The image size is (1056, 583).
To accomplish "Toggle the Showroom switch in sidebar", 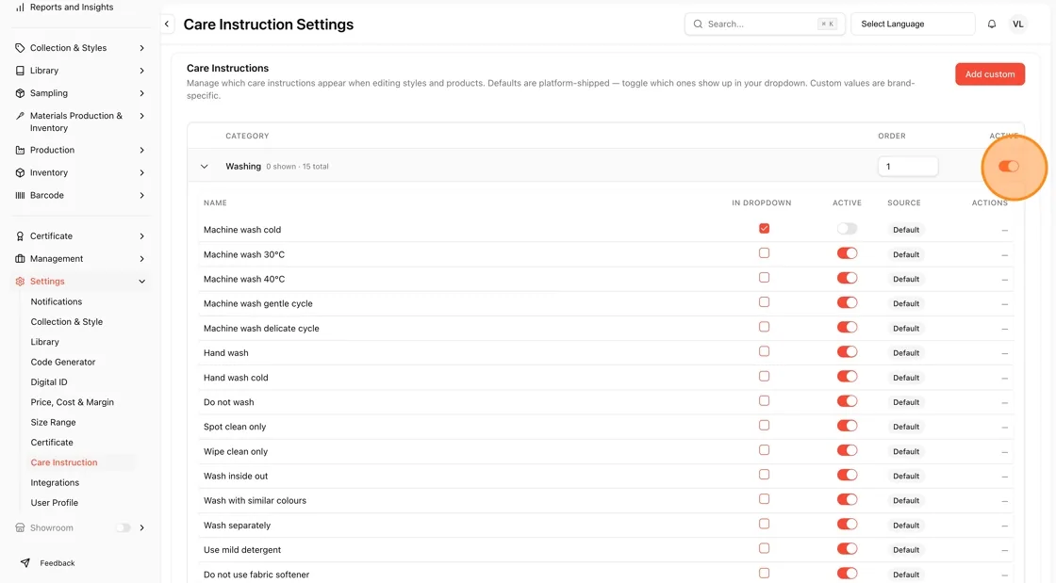I will pyautogui.click(x=124, y=527).
